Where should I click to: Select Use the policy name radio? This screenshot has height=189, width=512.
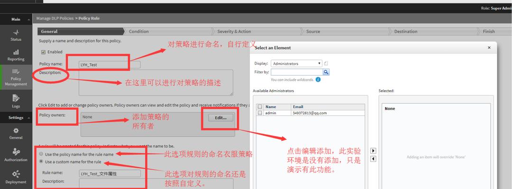pyautogui.click(x=41, y=154)
